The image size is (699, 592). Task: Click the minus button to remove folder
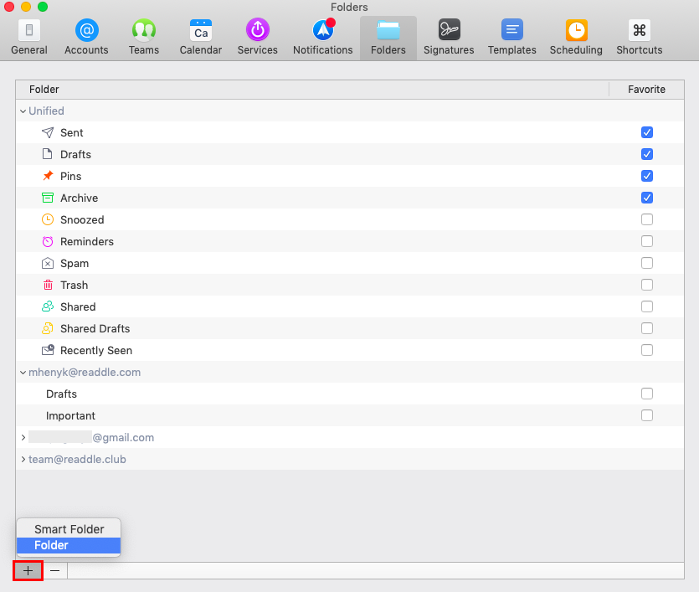54,570
